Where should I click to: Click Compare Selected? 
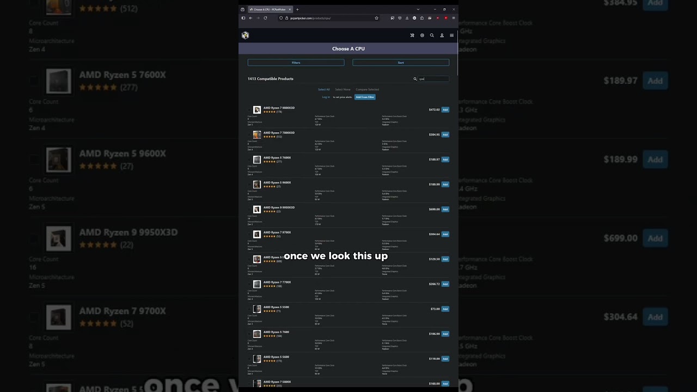(x=368, y=89)
